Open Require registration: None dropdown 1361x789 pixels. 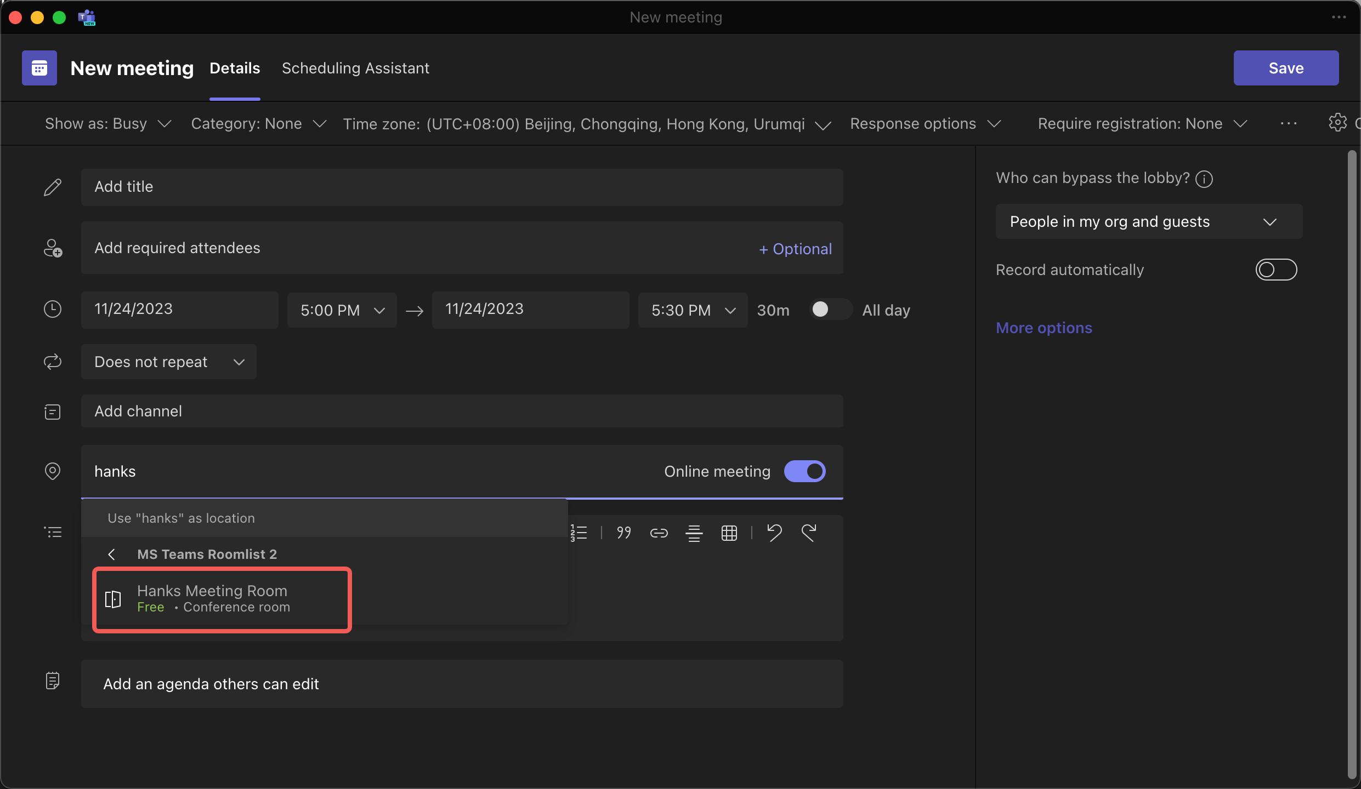1143,124
